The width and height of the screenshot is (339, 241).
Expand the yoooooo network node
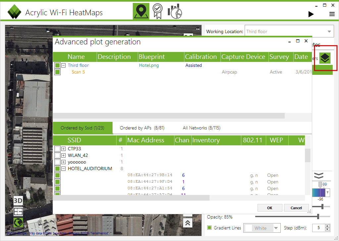63,162
